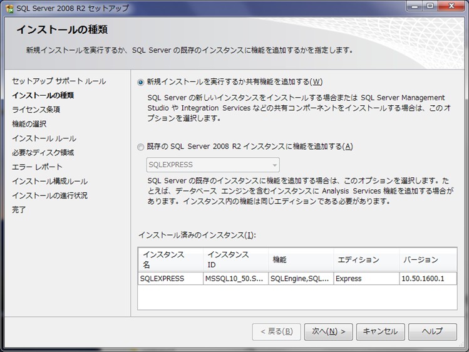Select the セットアップ サポート ルール step
The width and height of the screenshot is (469, 352).
point(59,81)
